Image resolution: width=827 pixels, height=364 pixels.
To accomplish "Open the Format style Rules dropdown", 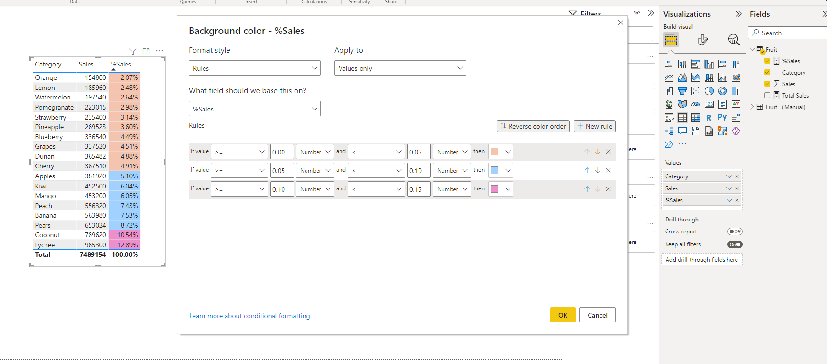I will tap(255, 68).
